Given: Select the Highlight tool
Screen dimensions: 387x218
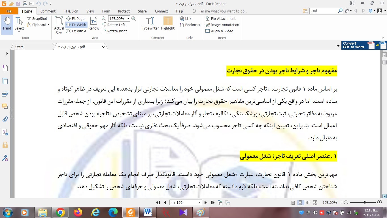Looking at the screenshot, I should tap(168, 24).
